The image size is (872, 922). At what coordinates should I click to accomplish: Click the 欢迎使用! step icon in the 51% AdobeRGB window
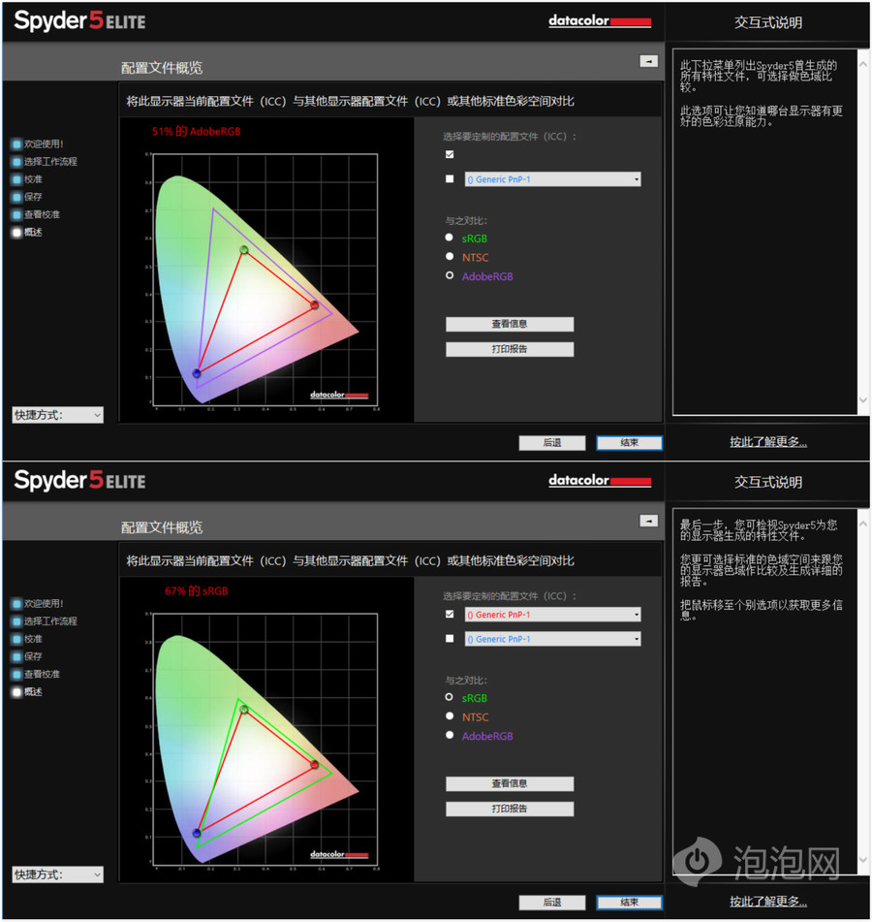click(17, 144)
